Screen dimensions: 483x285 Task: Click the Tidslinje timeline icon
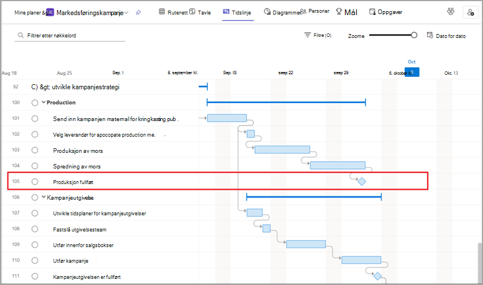[226, 12]
